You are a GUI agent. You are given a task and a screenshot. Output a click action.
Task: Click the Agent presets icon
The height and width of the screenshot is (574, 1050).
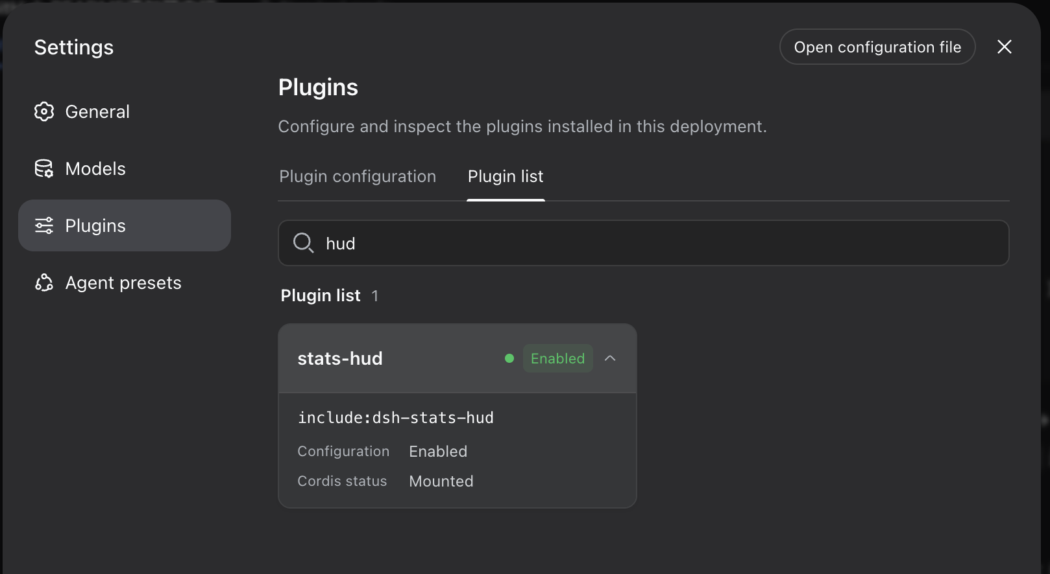(44, 282)
